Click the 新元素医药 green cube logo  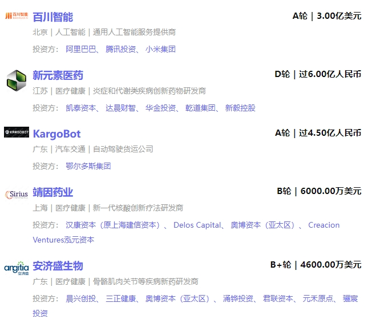[17, 80]
